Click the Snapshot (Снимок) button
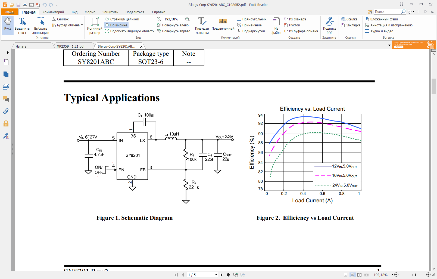The width and height of the screenshot is (437, 279). coord(60,19)
